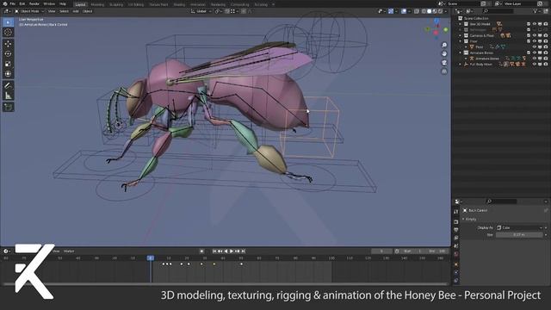The image size is (551, 310).
Task: Click the Size value field
Action: pyautogui.click(x=519, y=235)
